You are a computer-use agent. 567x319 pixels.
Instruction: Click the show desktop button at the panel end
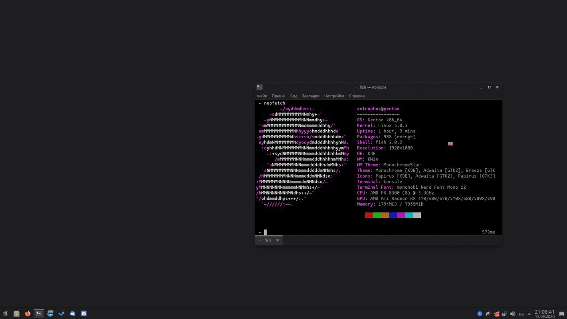click(562, 314)
